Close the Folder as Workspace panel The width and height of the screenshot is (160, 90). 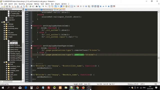(23, 9)
